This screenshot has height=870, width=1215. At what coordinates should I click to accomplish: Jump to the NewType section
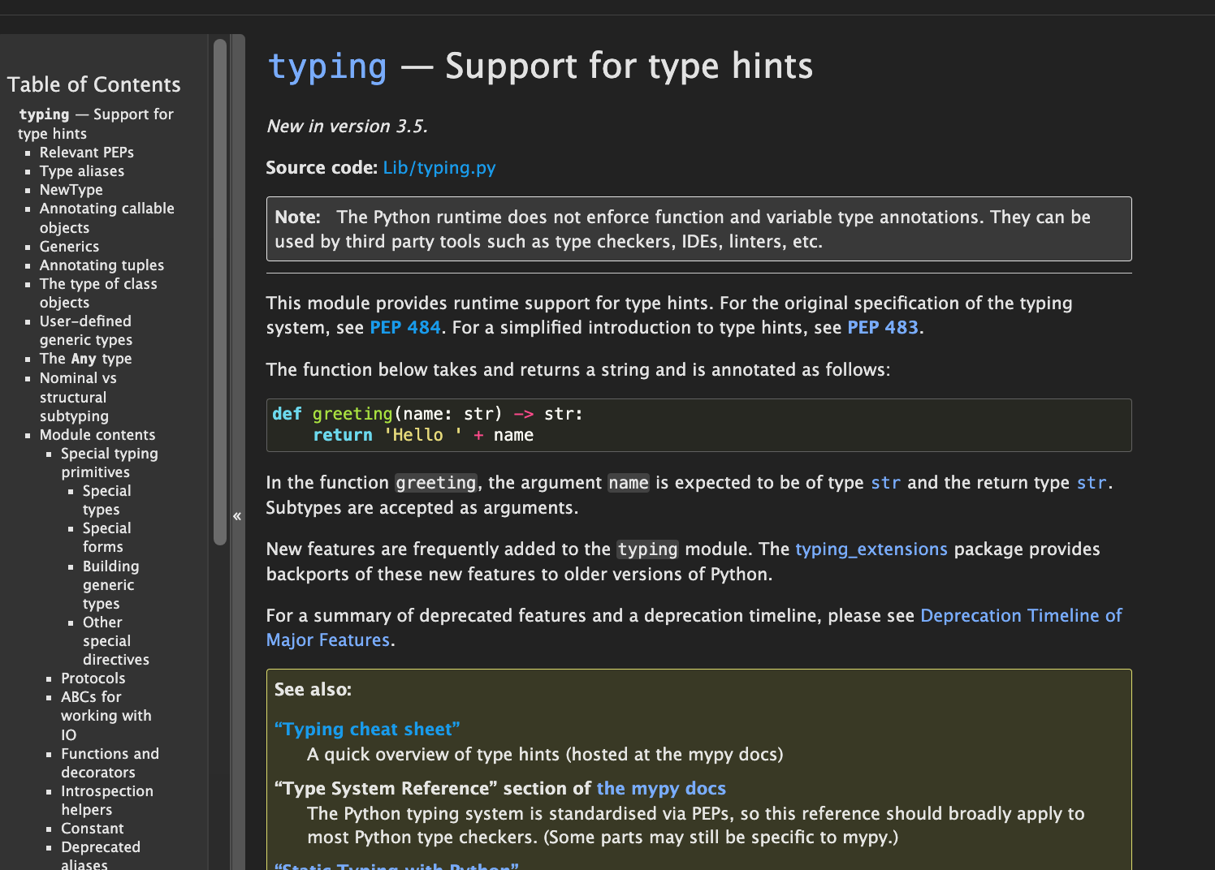(71, 189)
